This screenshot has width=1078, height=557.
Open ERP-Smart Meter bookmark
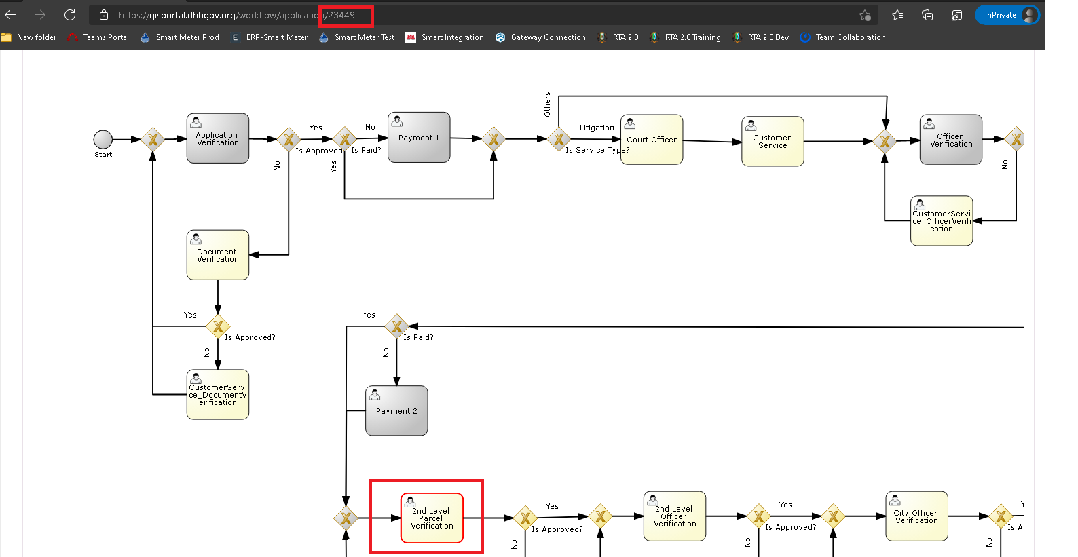(269, 37)
